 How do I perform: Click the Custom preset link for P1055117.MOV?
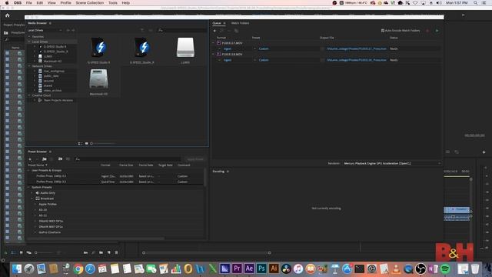pyautogui.click(x=264, y=49)
